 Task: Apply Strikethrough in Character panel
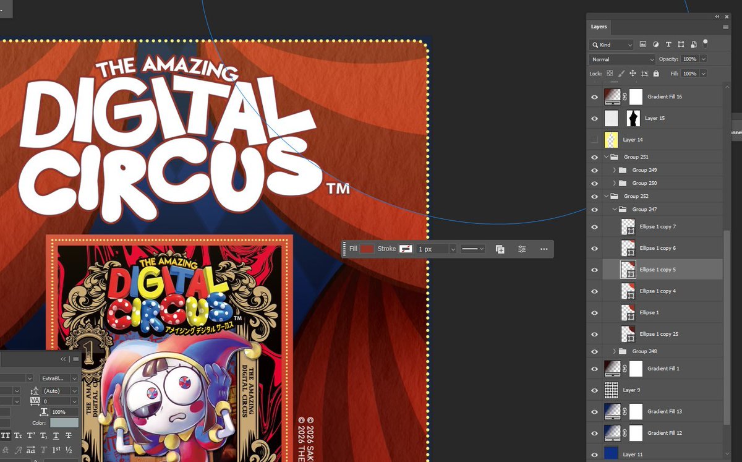pyautogui.click(x=69, y=436)
